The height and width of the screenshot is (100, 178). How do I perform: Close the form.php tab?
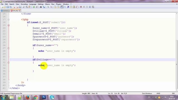pos(19,11)
